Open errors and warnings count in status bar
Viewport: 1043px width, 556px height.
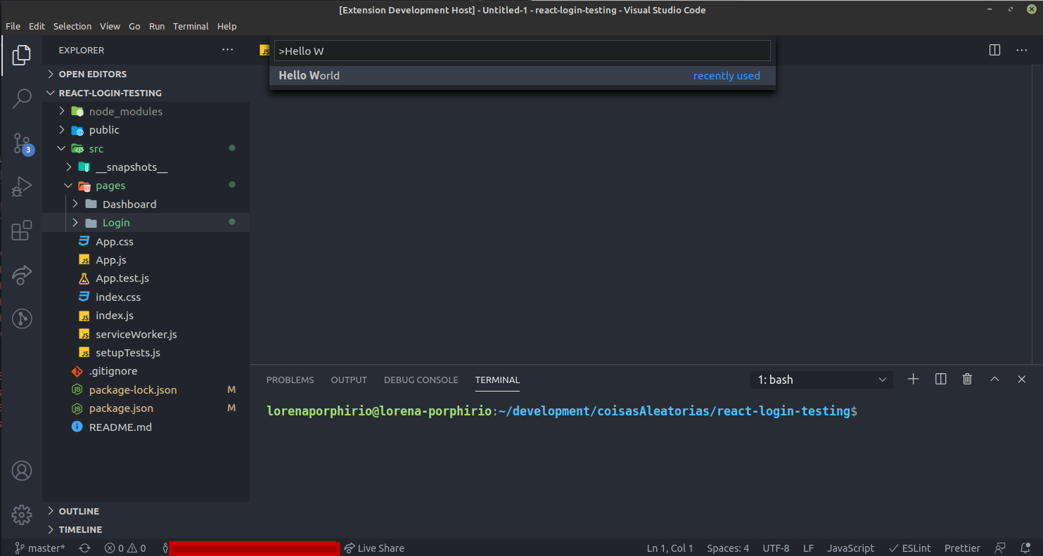point(125,548)
